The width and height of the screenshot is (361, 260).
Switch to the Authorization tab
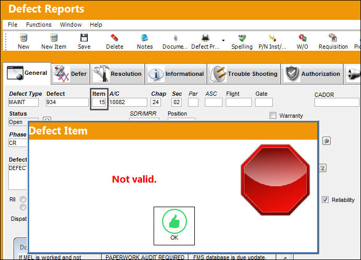[312, 74]
